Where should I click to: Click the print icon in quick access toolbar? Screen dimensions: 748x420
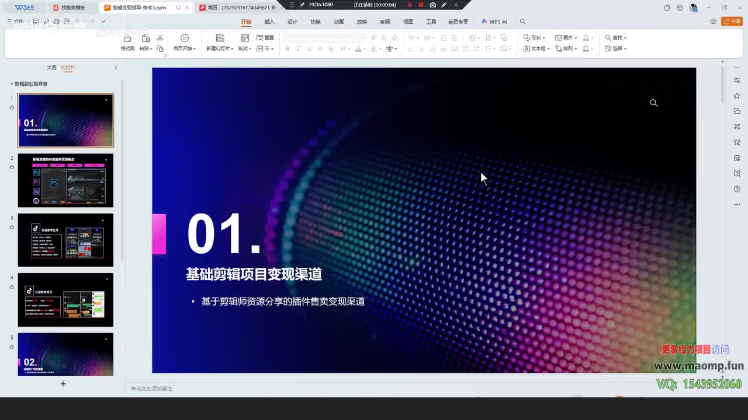click(x=57, y=22)
